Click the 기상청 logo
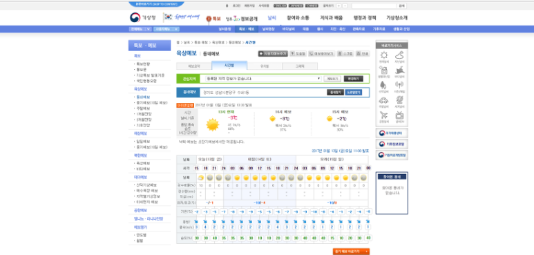534x255 pixels. [x=143, y=18]
